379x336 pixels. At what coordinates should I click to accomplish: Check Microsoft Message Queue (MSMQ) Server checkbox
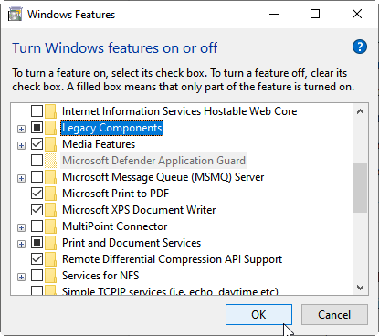tap(37, 177)
